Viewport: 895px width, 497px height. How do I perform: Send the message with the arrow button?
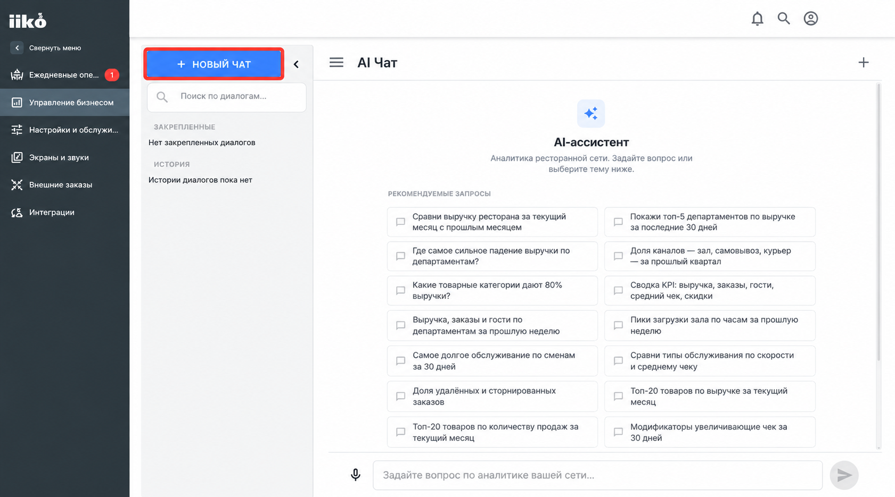coord(844,475)
